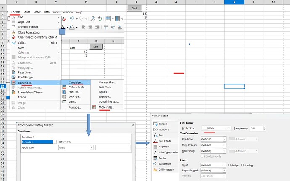Screen dimensions: 290x181
Task: Click the Align Centre horizontally icon
Action: click(x=90, y=27)
